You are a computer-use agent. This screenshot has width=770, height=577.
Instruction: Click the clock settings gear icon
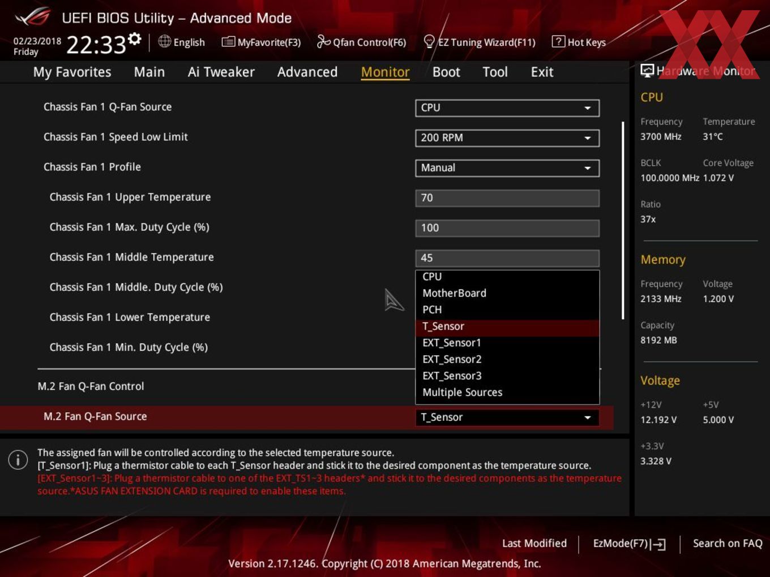135,38
